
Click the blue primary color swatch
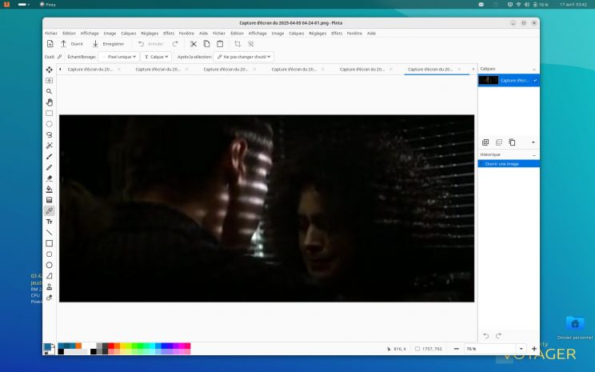[47, 347]
